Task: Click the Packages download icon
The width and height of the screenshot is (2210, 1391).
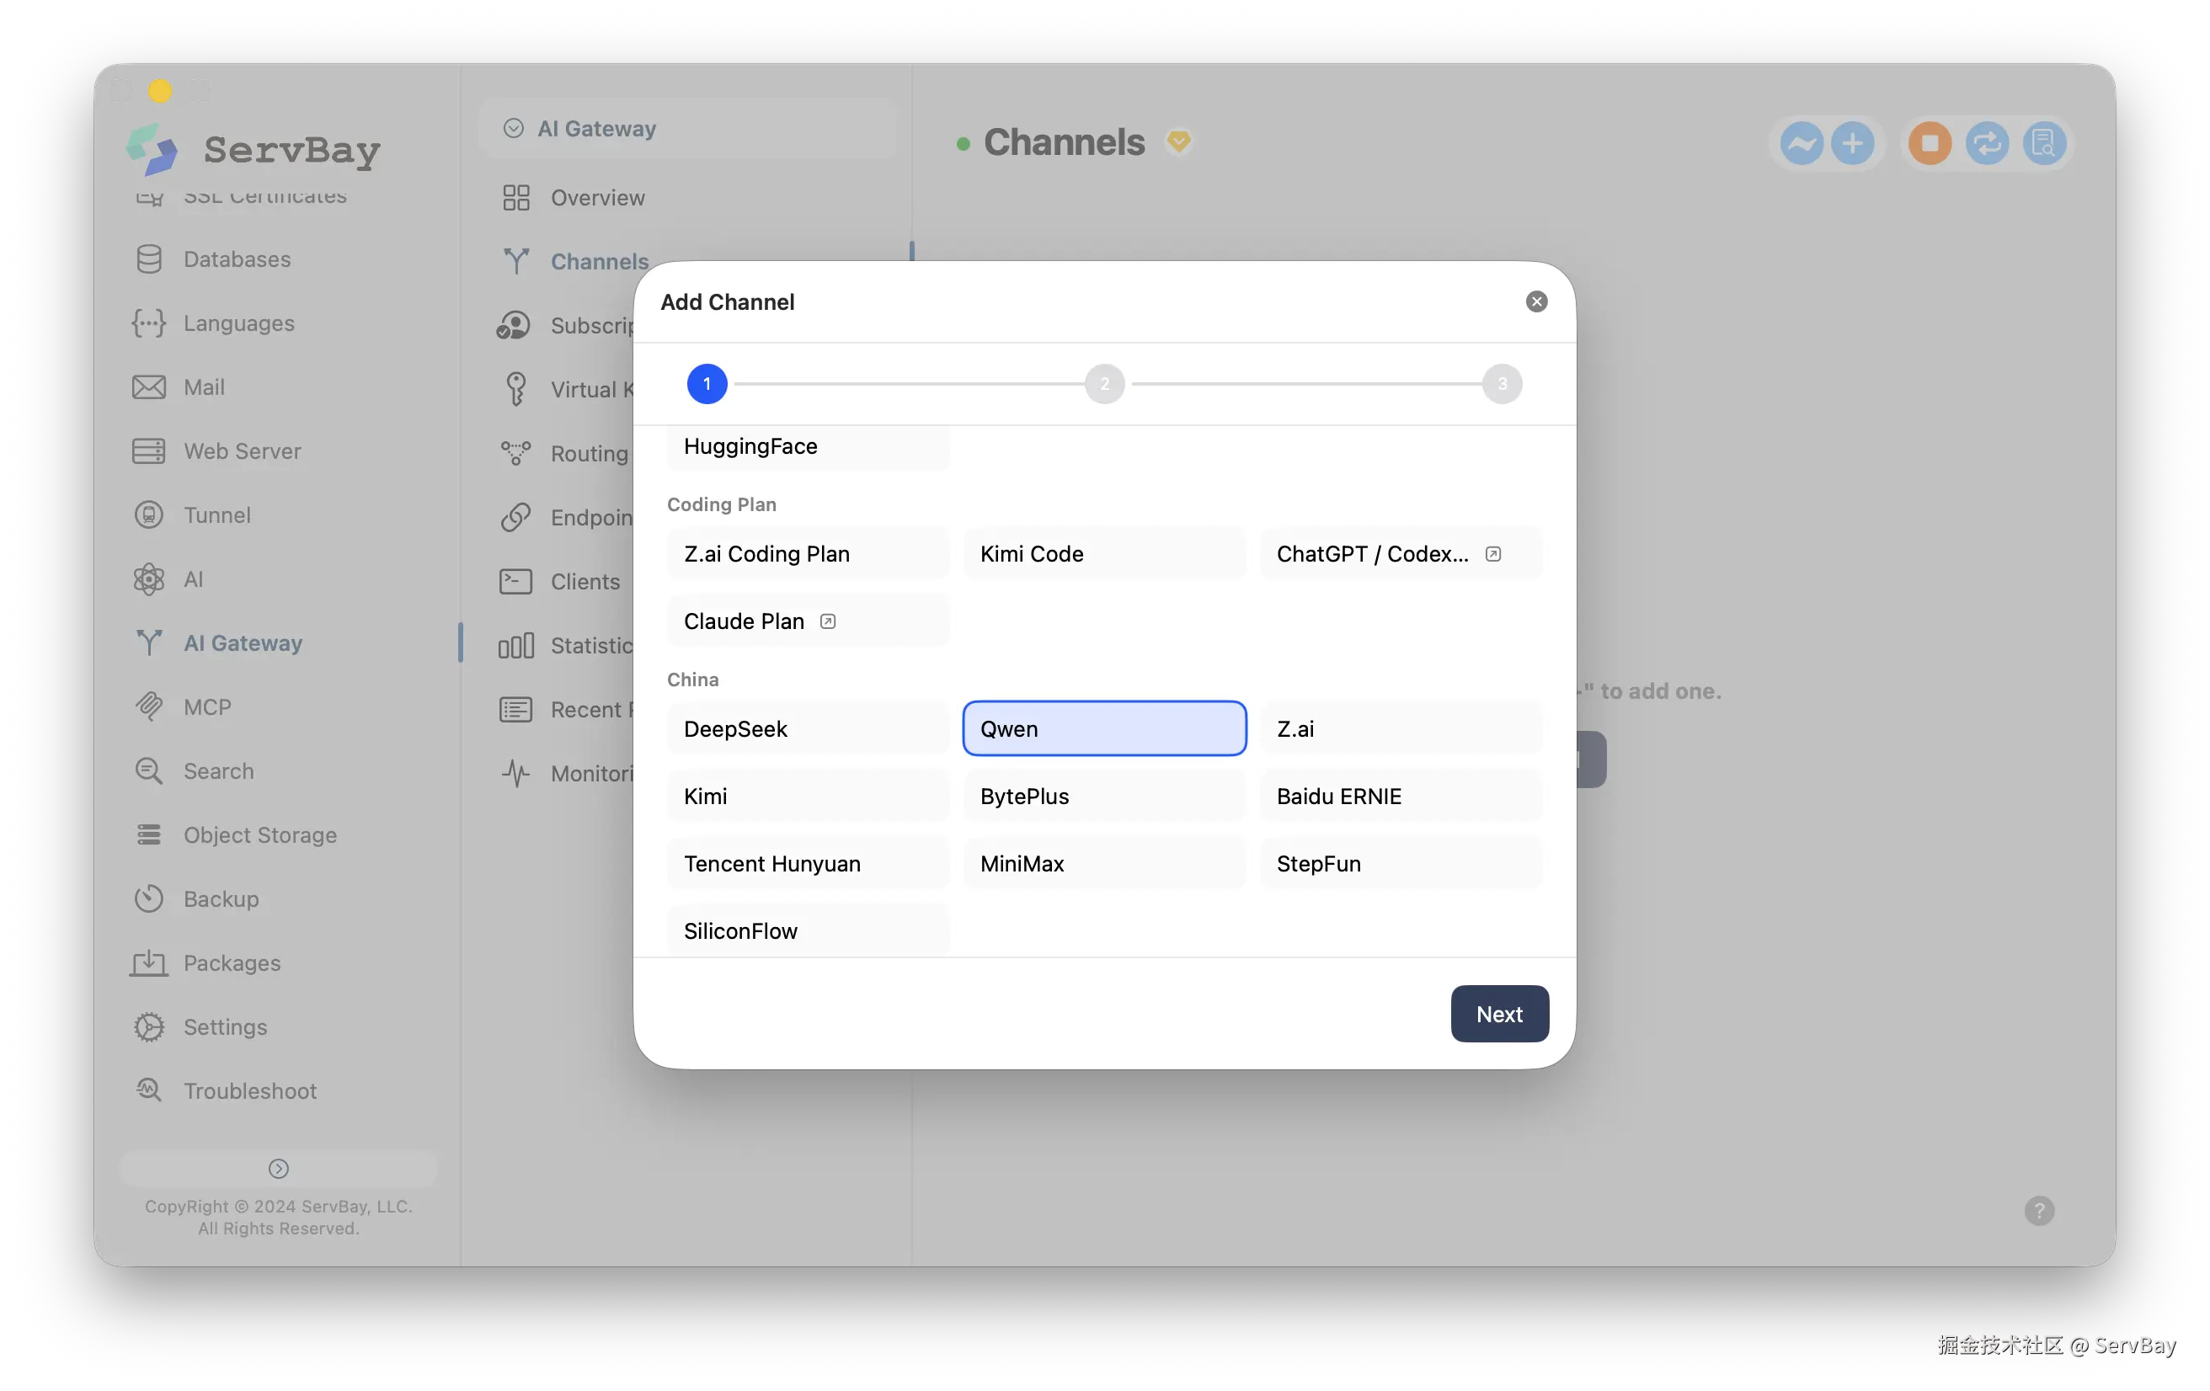Action: [x=149, y=963]
